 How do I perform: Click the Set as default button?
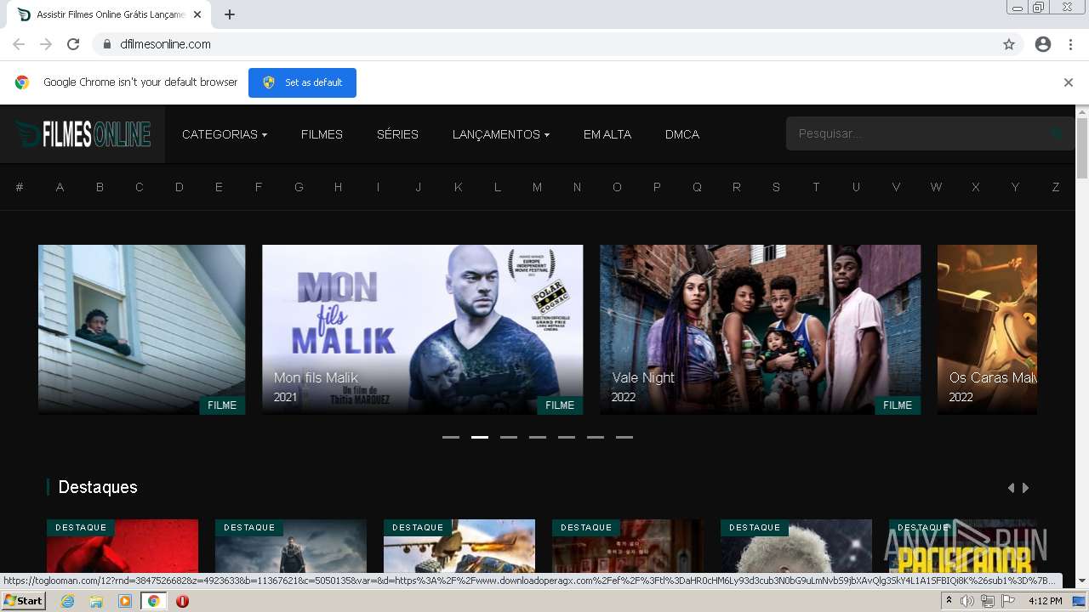[302, 82]
